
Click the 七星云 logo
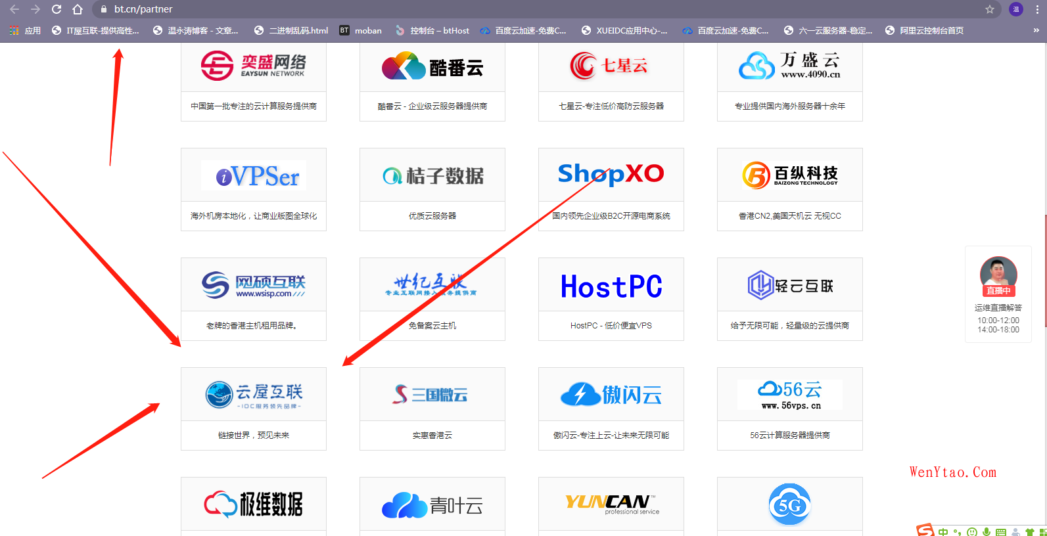[611, 66]
